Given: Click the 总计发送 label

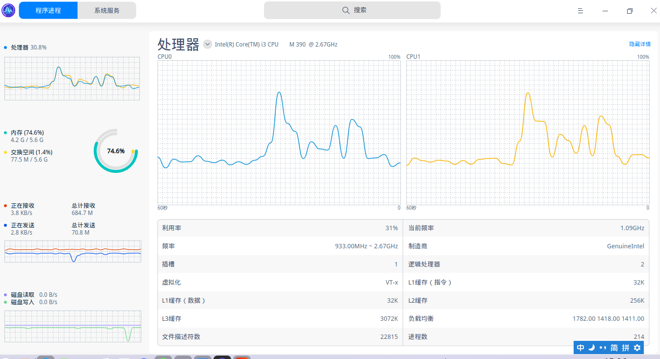Looking at the screenshot, I should click(83, 225).
